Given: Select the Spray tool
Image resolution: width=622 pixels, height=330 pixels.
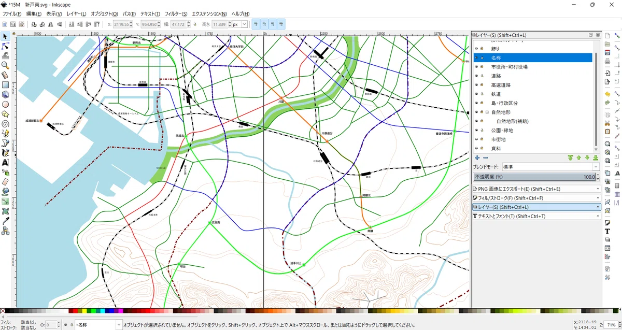Looking at the screenshot, I should 5,172.
